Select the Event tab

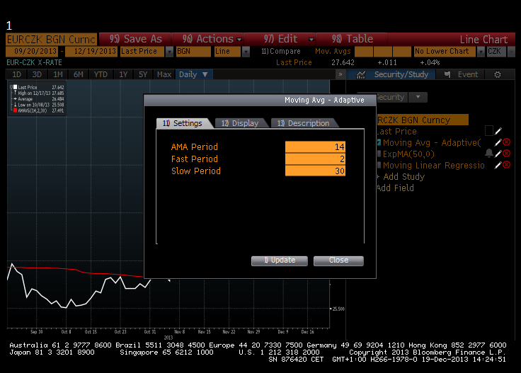tap(461, 74)
